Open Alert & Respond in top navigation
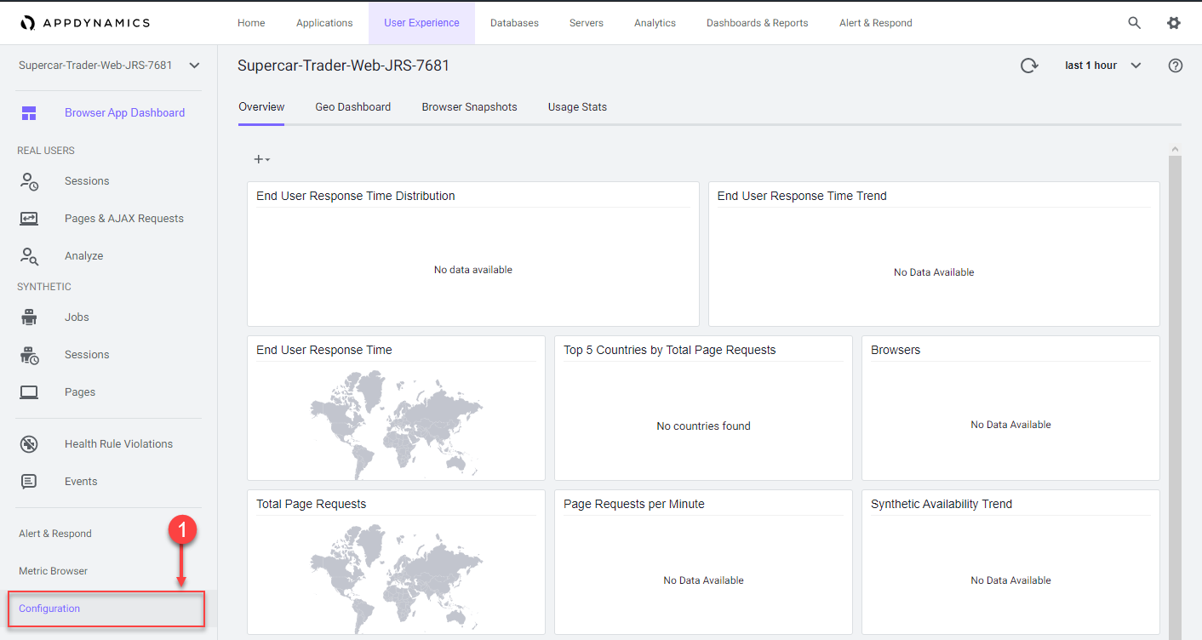Image resolution: width=1202 pixels, height=640 pixels. coord(876,23)
